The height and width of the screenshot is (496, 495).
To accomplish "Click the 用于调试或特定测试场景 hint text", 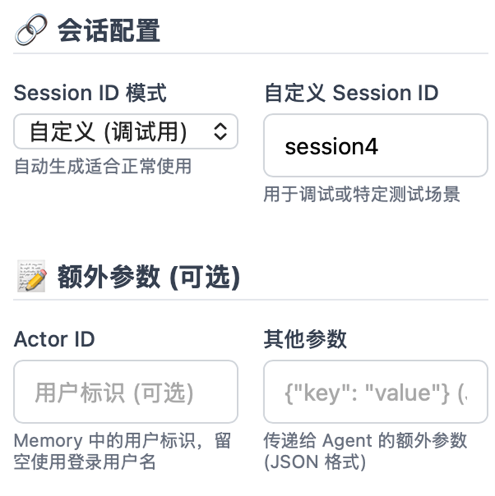I will click(x=362, y=195).
